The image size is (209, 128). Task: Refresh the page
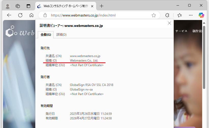point(20,15)
